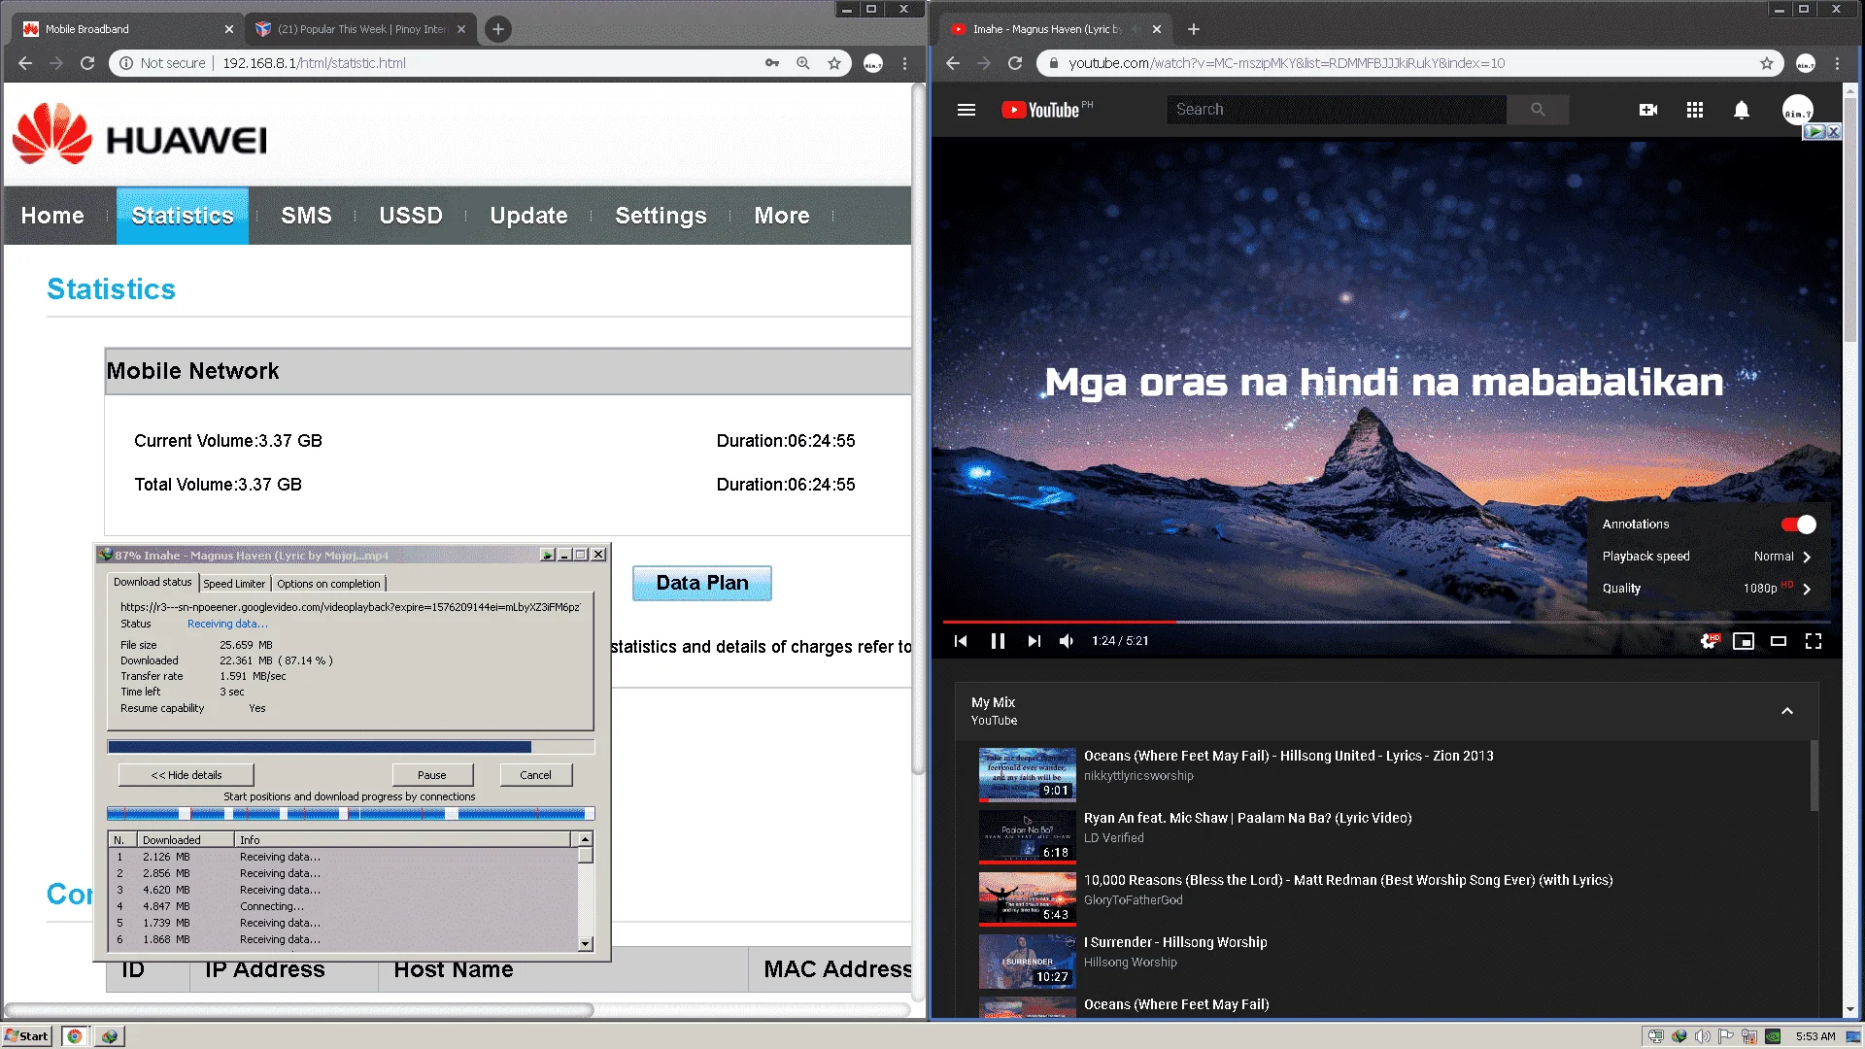Collapse the My Mix playlist panel

click(1786, 711)
